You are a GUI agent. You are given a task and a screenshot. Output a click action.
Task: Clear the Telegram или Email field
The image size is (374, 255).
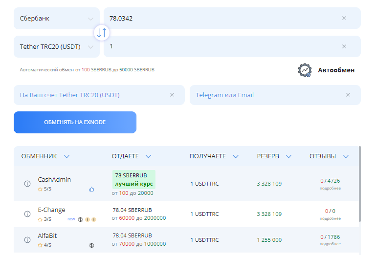[x=348, y=95]
